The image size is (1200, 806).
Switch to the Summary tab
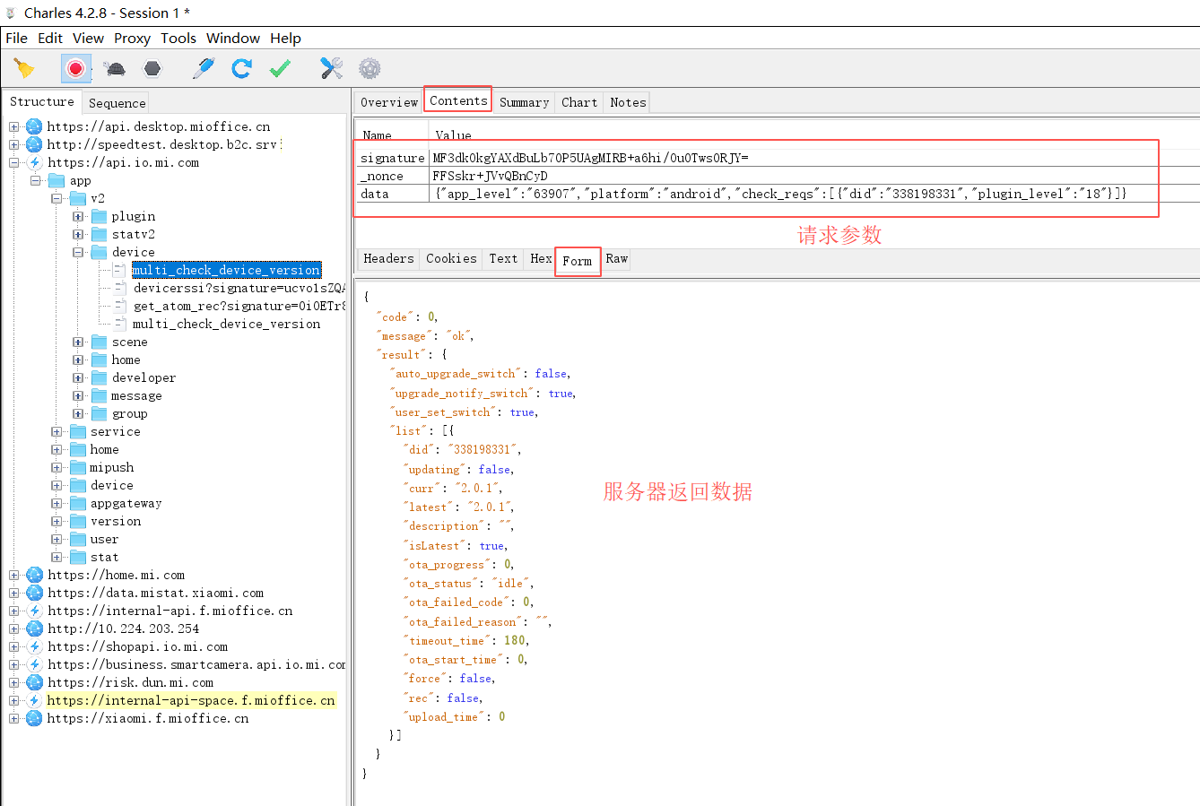pyautogui.click(x=524, y=102)
